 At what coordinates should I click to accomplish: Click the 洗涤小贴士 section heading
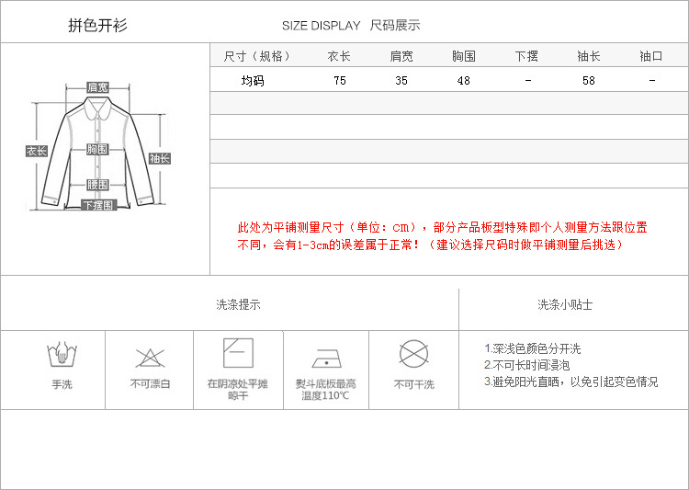[565, 304]
